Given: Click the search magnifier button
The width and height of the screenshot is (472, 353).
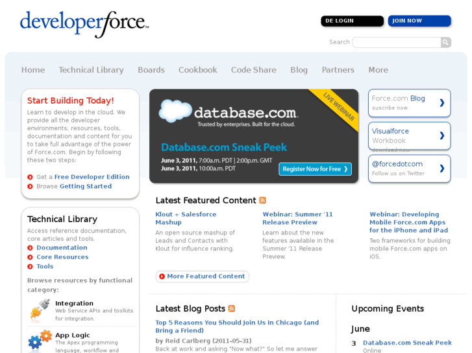Looking at the screenshot, I should pos(446,42).
